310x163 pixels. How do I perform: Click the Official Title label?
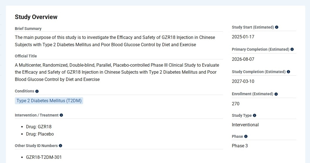tap(26, 56)
